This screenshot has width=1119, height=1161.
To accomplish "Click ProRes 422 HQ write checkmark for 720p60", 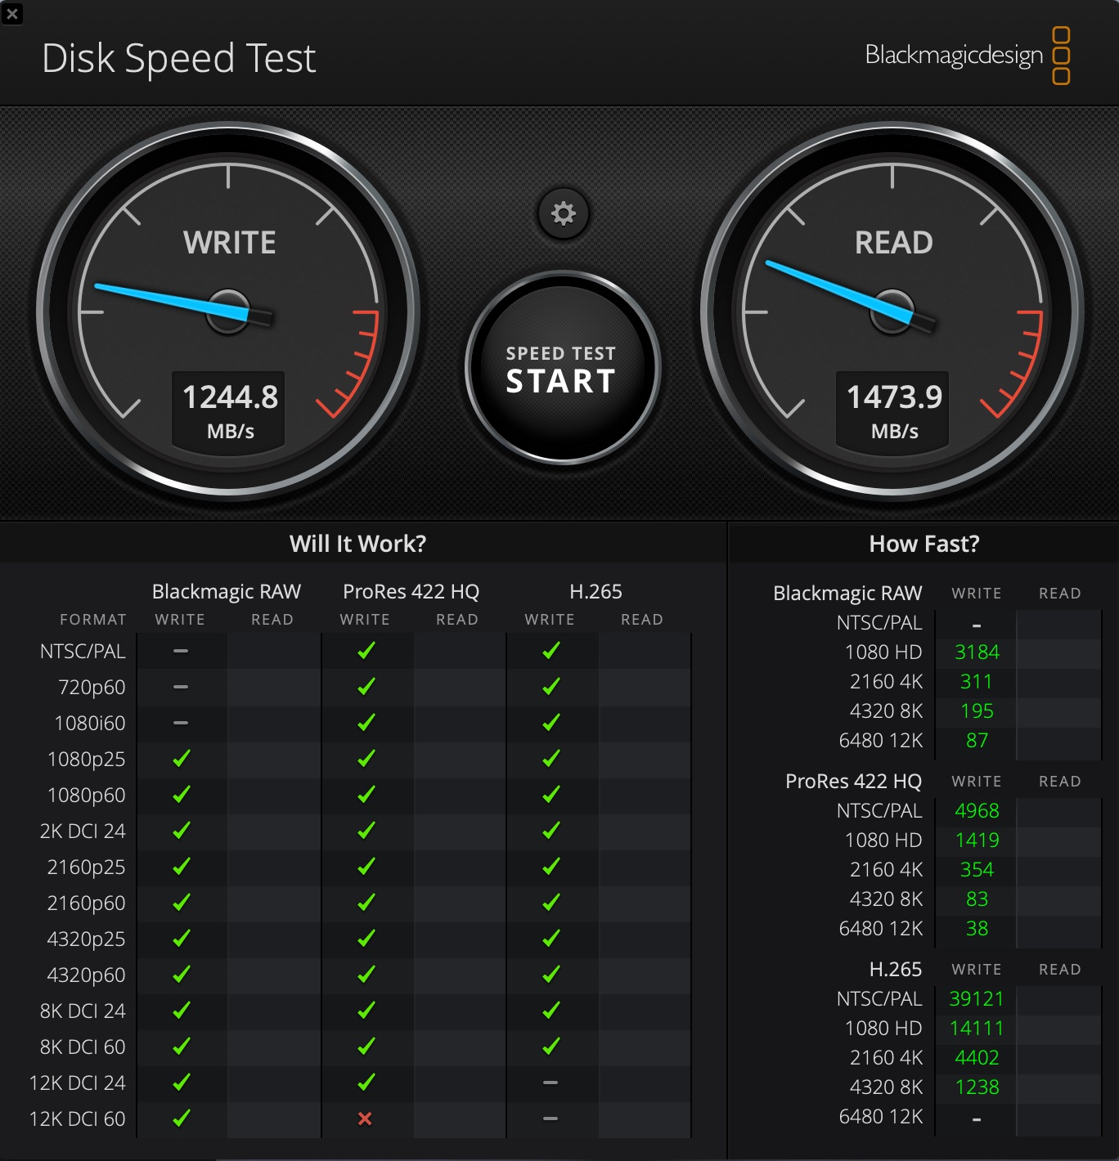I will [x=366, y=687].
